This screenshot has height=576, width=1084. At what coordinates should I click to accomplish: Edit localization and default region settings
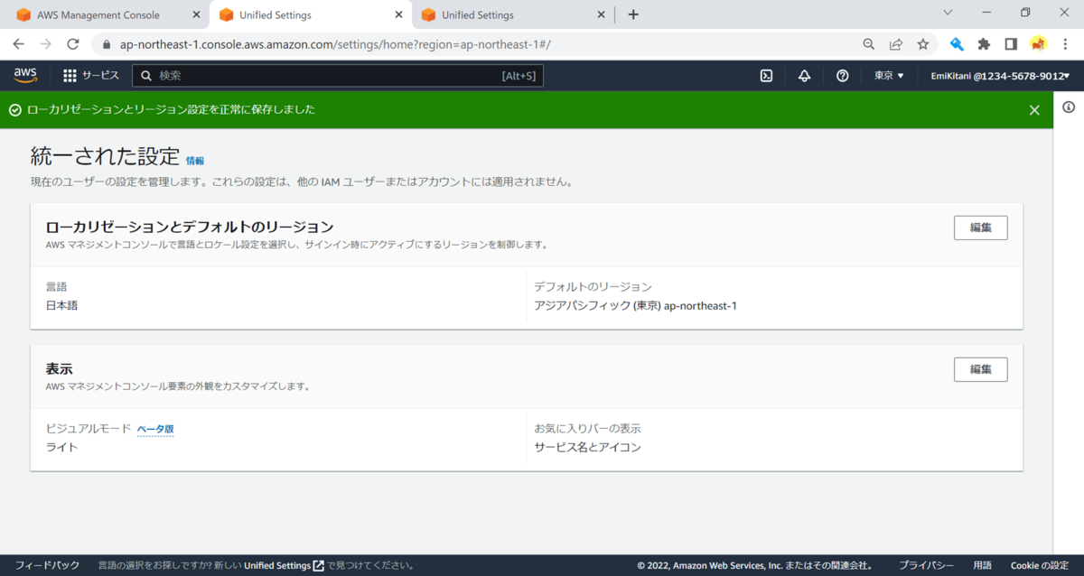click(x=980, y=228)
